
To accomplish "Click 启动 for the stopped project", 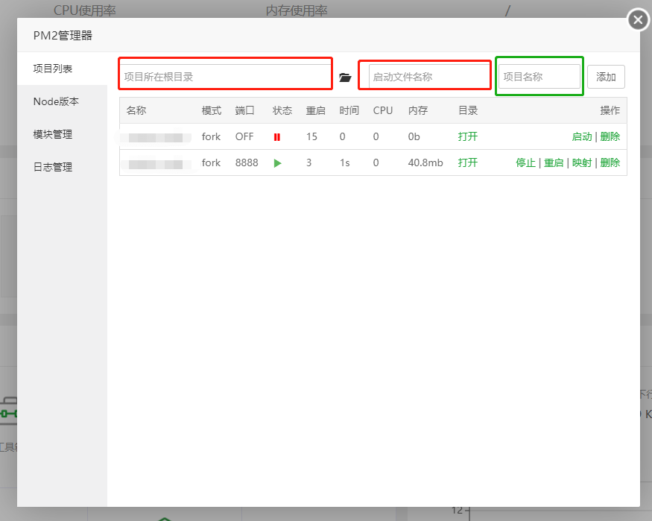I will [582, 136].
